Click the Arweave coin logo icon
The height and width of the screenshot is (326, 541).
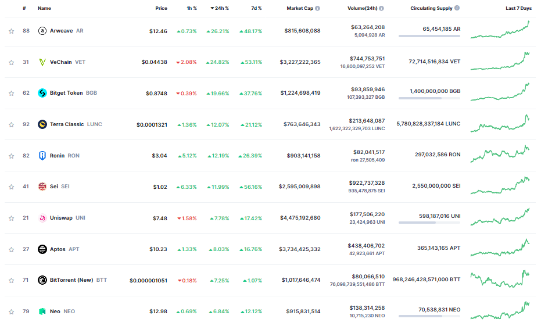42,31
